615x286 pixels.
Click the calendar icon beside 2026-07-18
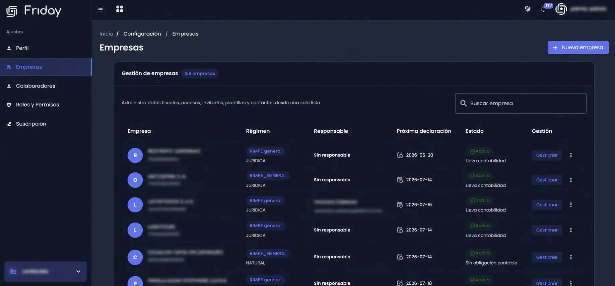coord(400,283)
